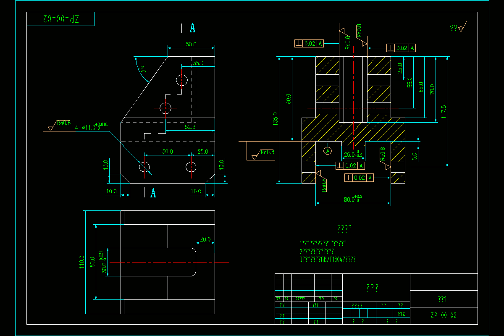This screenshot has width=504, height=336.
Task: Click the 52.3 dimension text
Action: click(x=190, y=126)
